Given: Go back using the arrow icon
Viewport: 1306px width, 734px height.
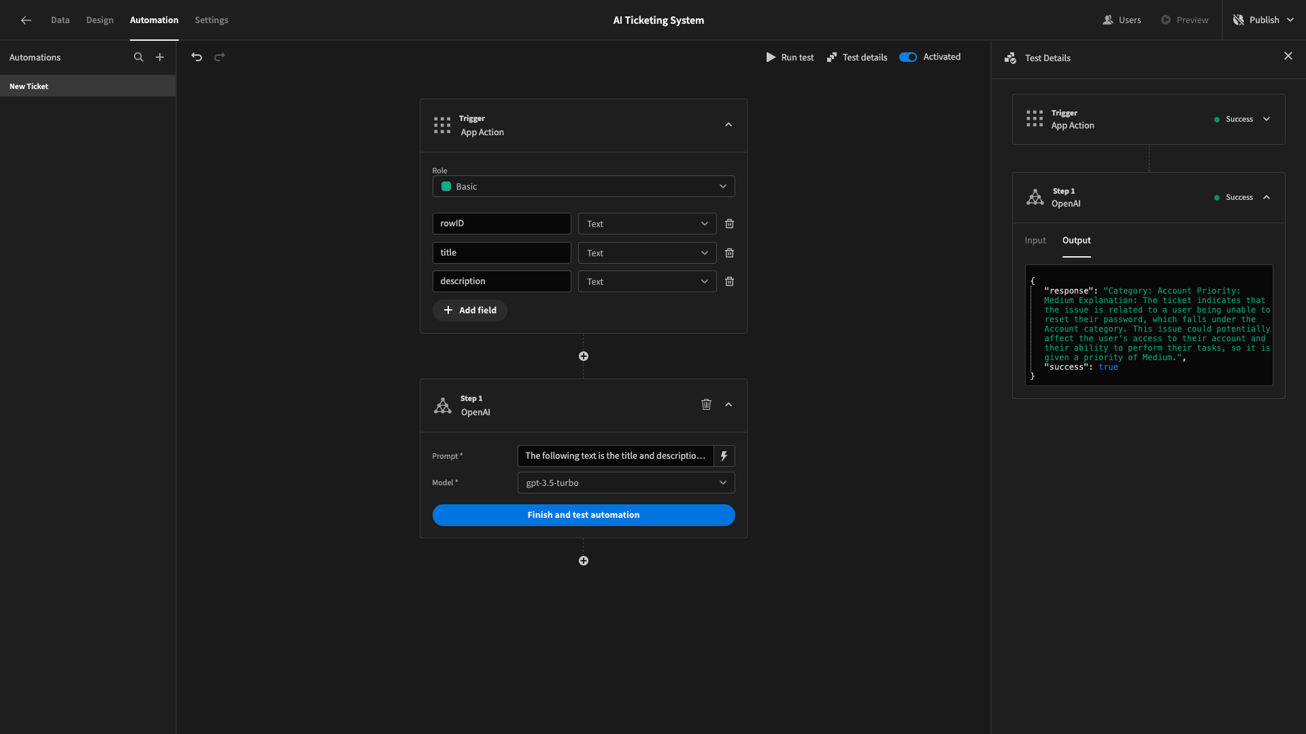Looking at the screenshot, I should pyautogui.click(x=26, y=20).
